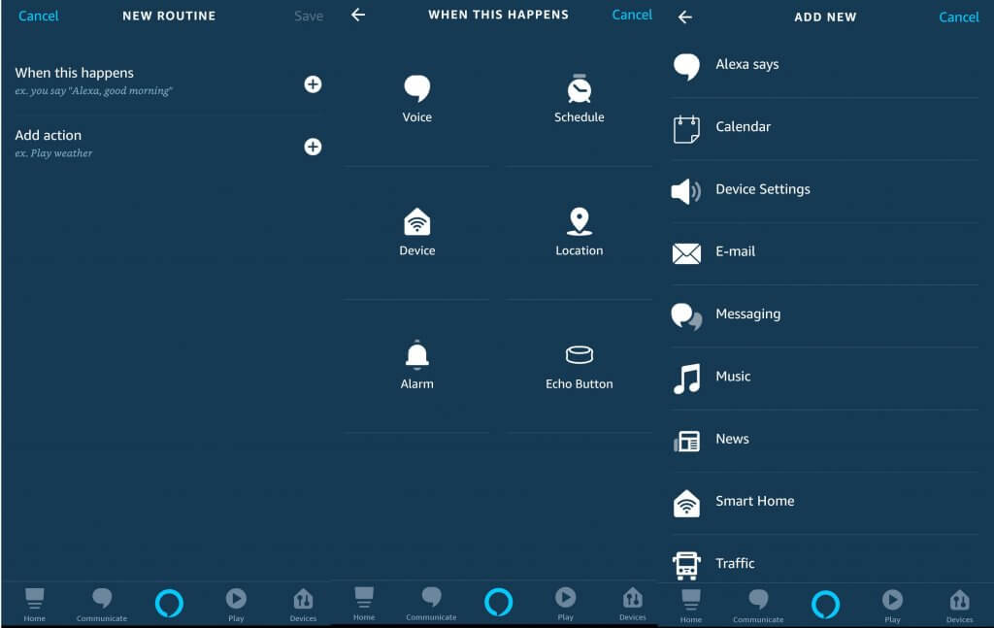Tap the Alarm label text

(x=417, y=384)
